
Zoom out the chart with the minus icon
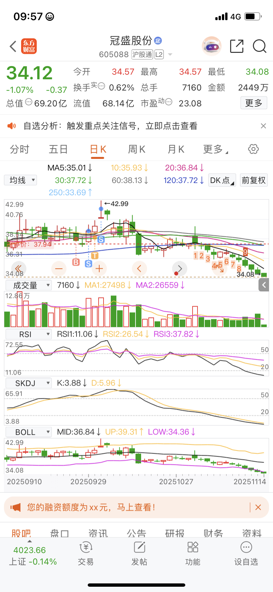[59, 268]
